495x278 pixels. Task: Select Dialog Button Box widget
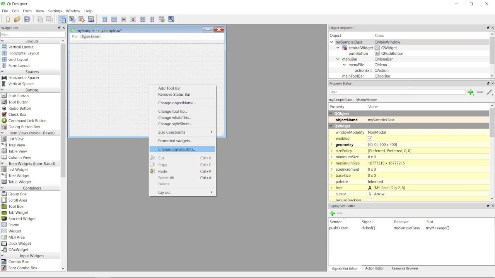21,127
